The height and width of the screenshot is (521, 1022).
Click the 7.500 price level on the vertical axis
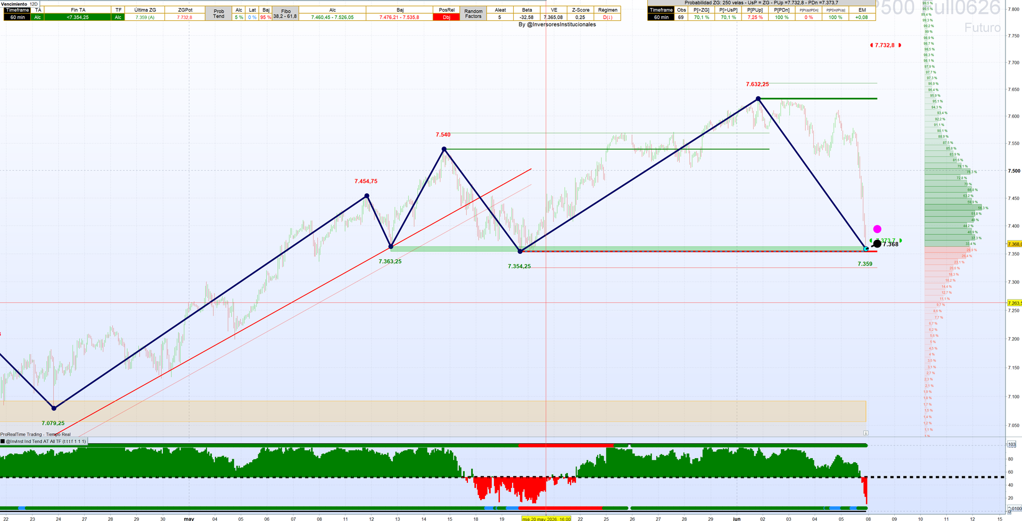(x=1013, y=171)
